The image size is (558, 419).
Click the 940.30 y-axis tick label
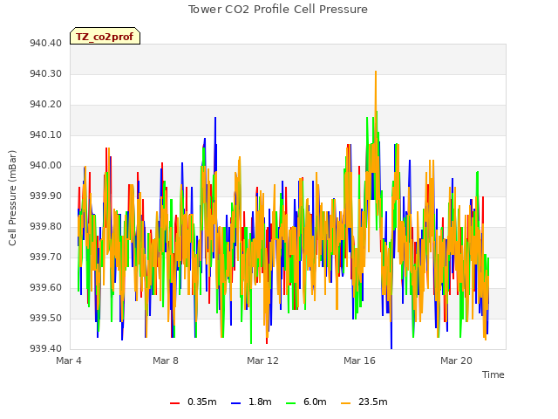[45, 73]
